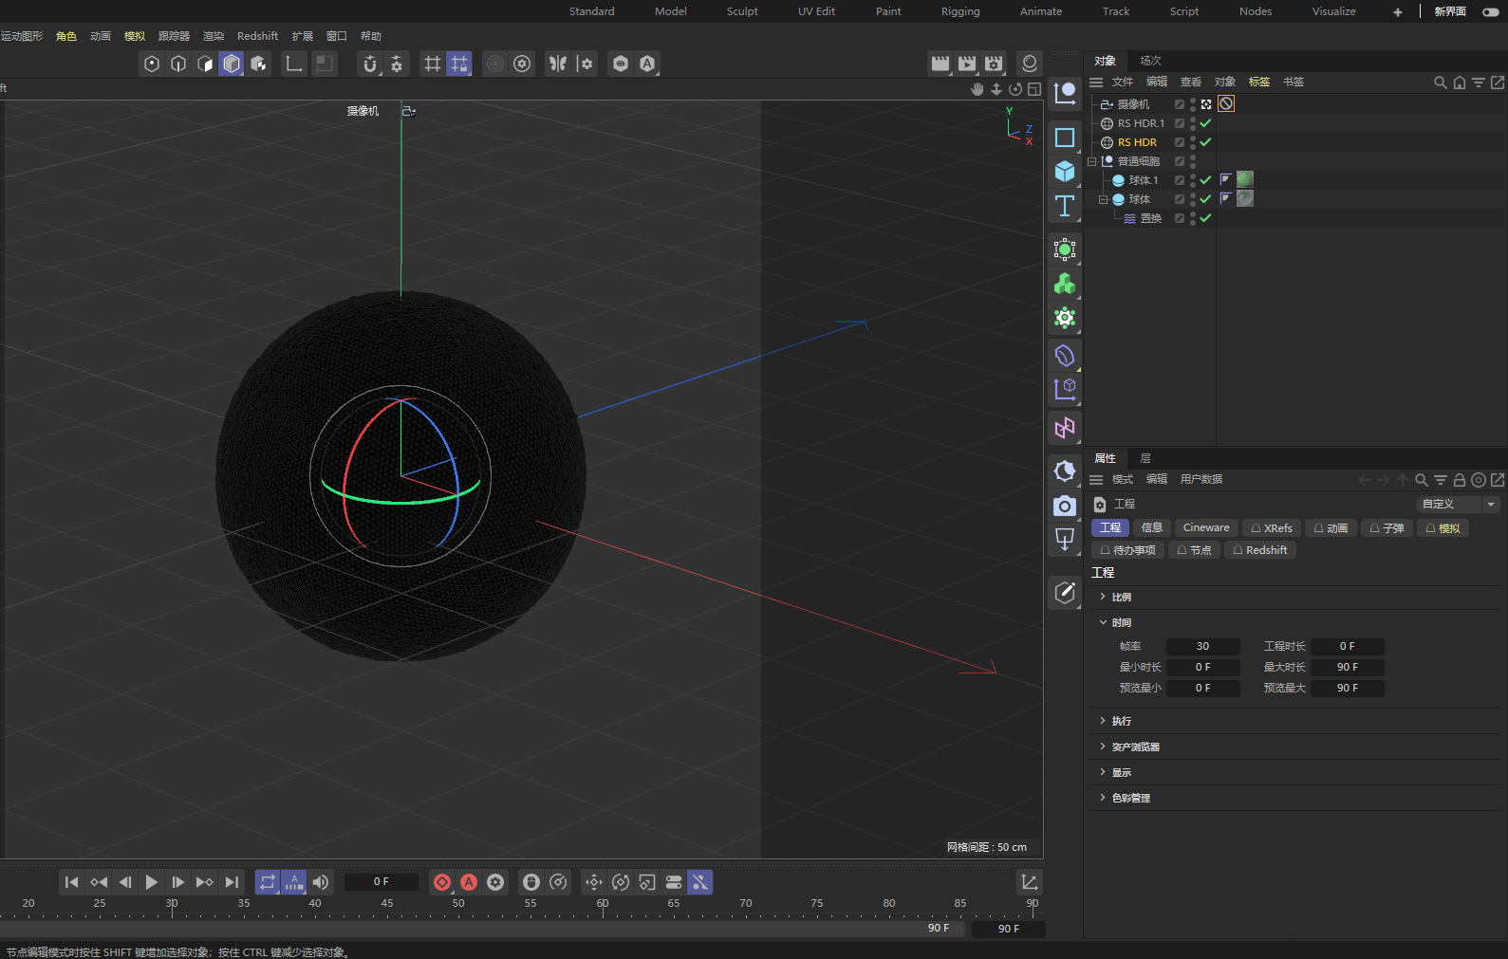Click the render to picture viewer clapperboard

(x=967, y=64)
